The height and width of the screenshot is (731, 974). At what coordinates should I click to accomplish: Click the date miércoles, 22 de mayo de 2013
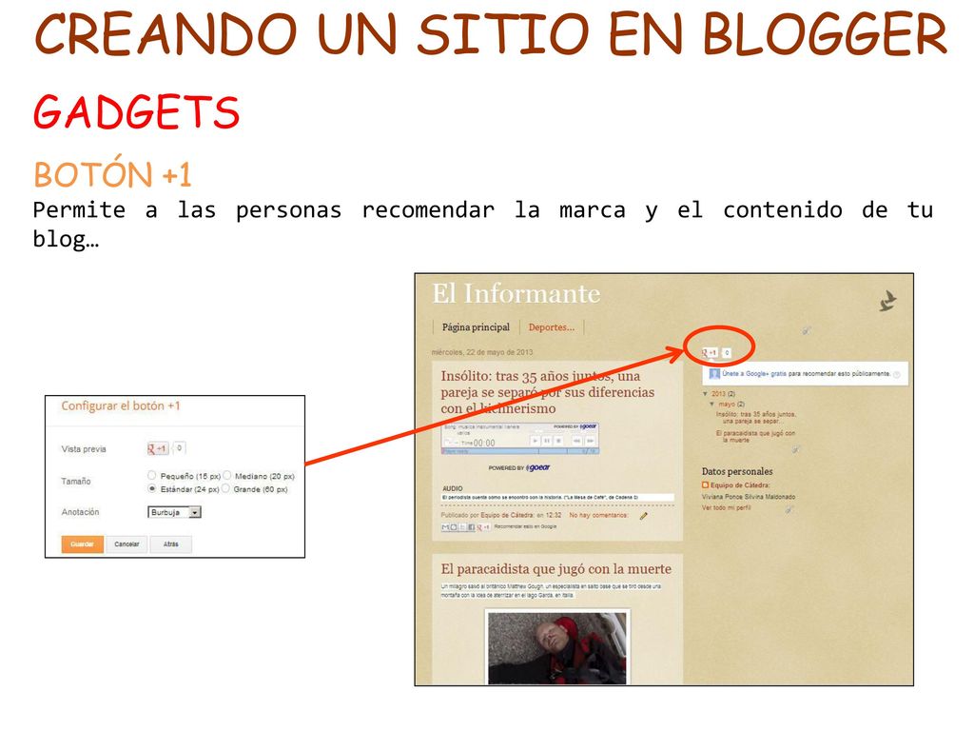click(x=482, y=352)
